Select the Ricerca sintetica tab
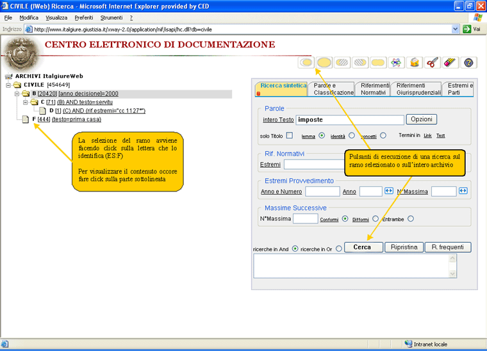Viewport: 487px width, 351px height. click(x=282, y=89)
